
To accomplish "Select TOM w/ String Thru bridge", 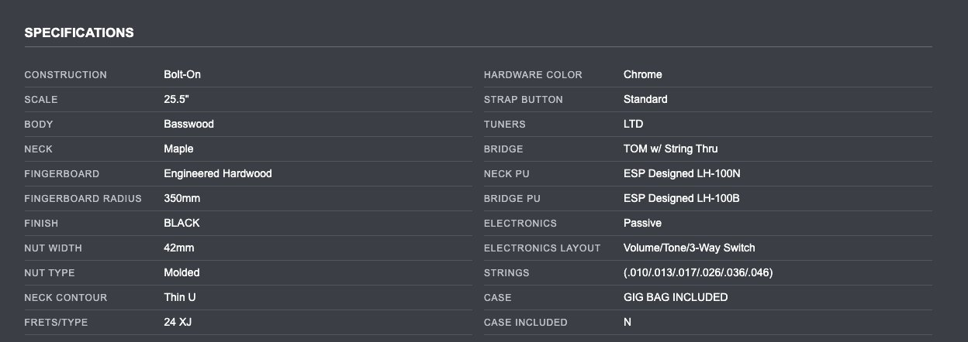I will click(670, 149).
